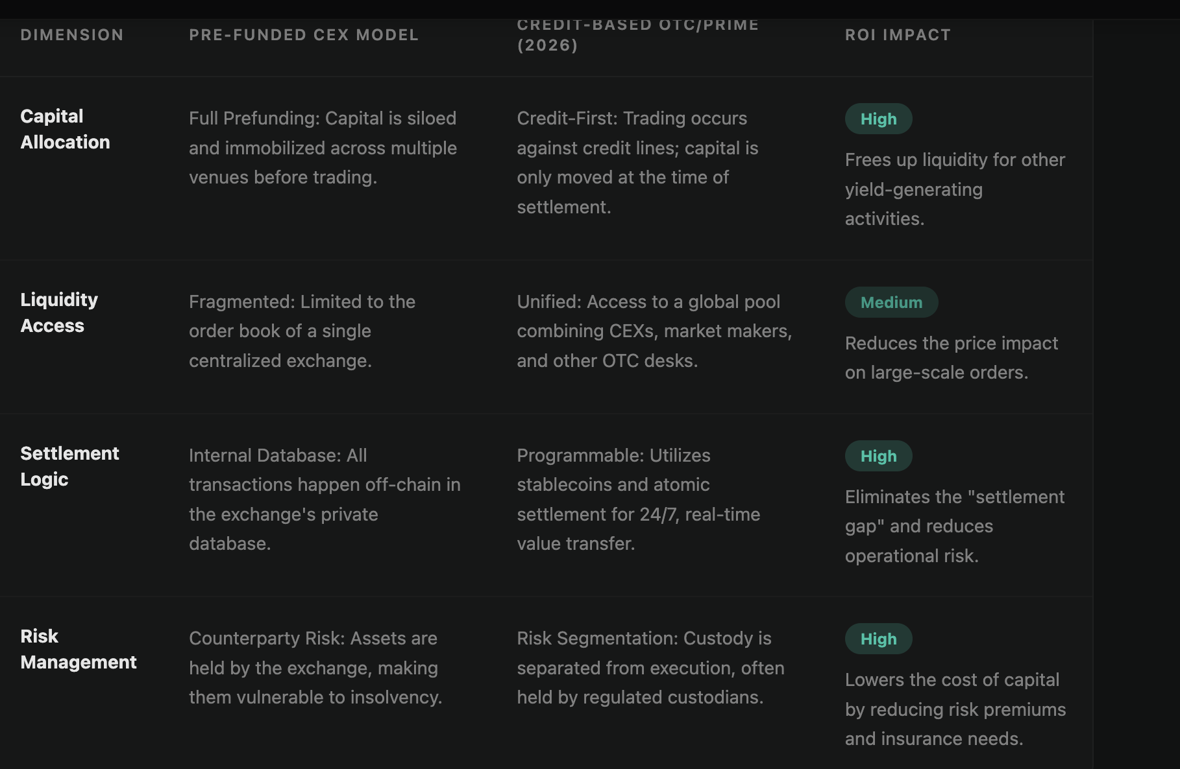The image size is (1180, 769).
Task: Click the Settlement Logic row label
Action: [69, 466]
